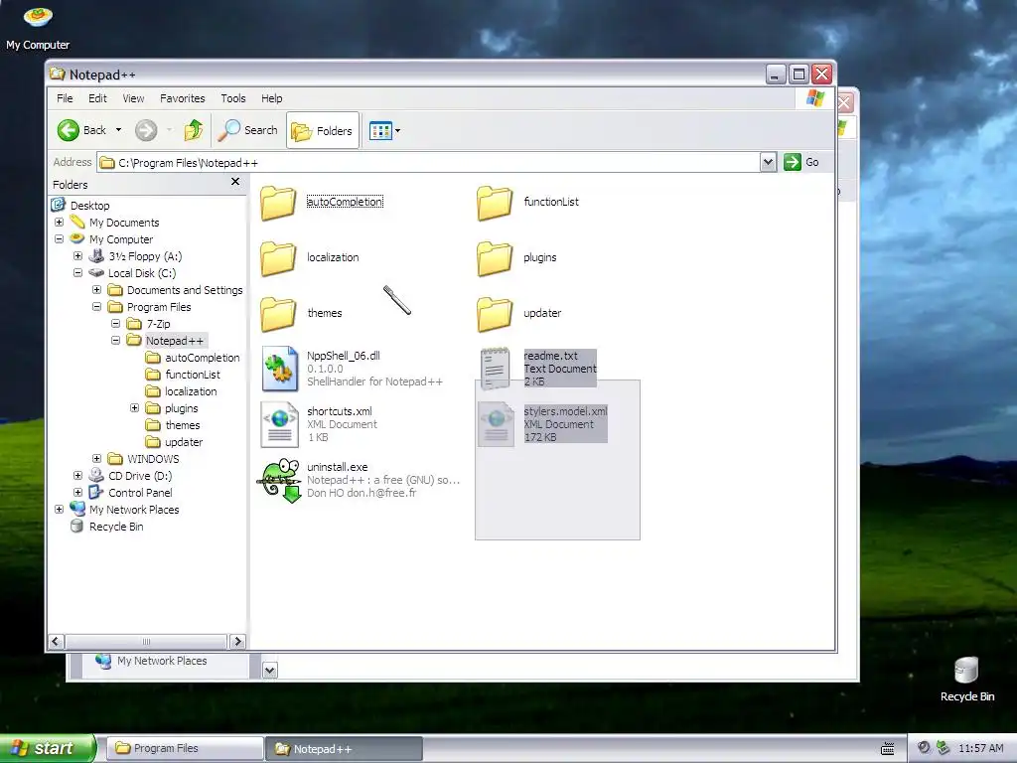Collapse the Program Files tree node
This screenshot has height=763, width=1017.
tap(96, 306)
